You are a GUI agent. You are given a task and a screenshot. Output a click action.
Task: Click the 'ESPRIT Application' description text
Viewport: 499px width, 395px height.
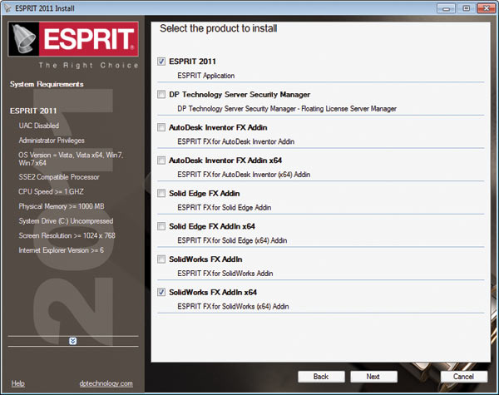coord(206,76)
